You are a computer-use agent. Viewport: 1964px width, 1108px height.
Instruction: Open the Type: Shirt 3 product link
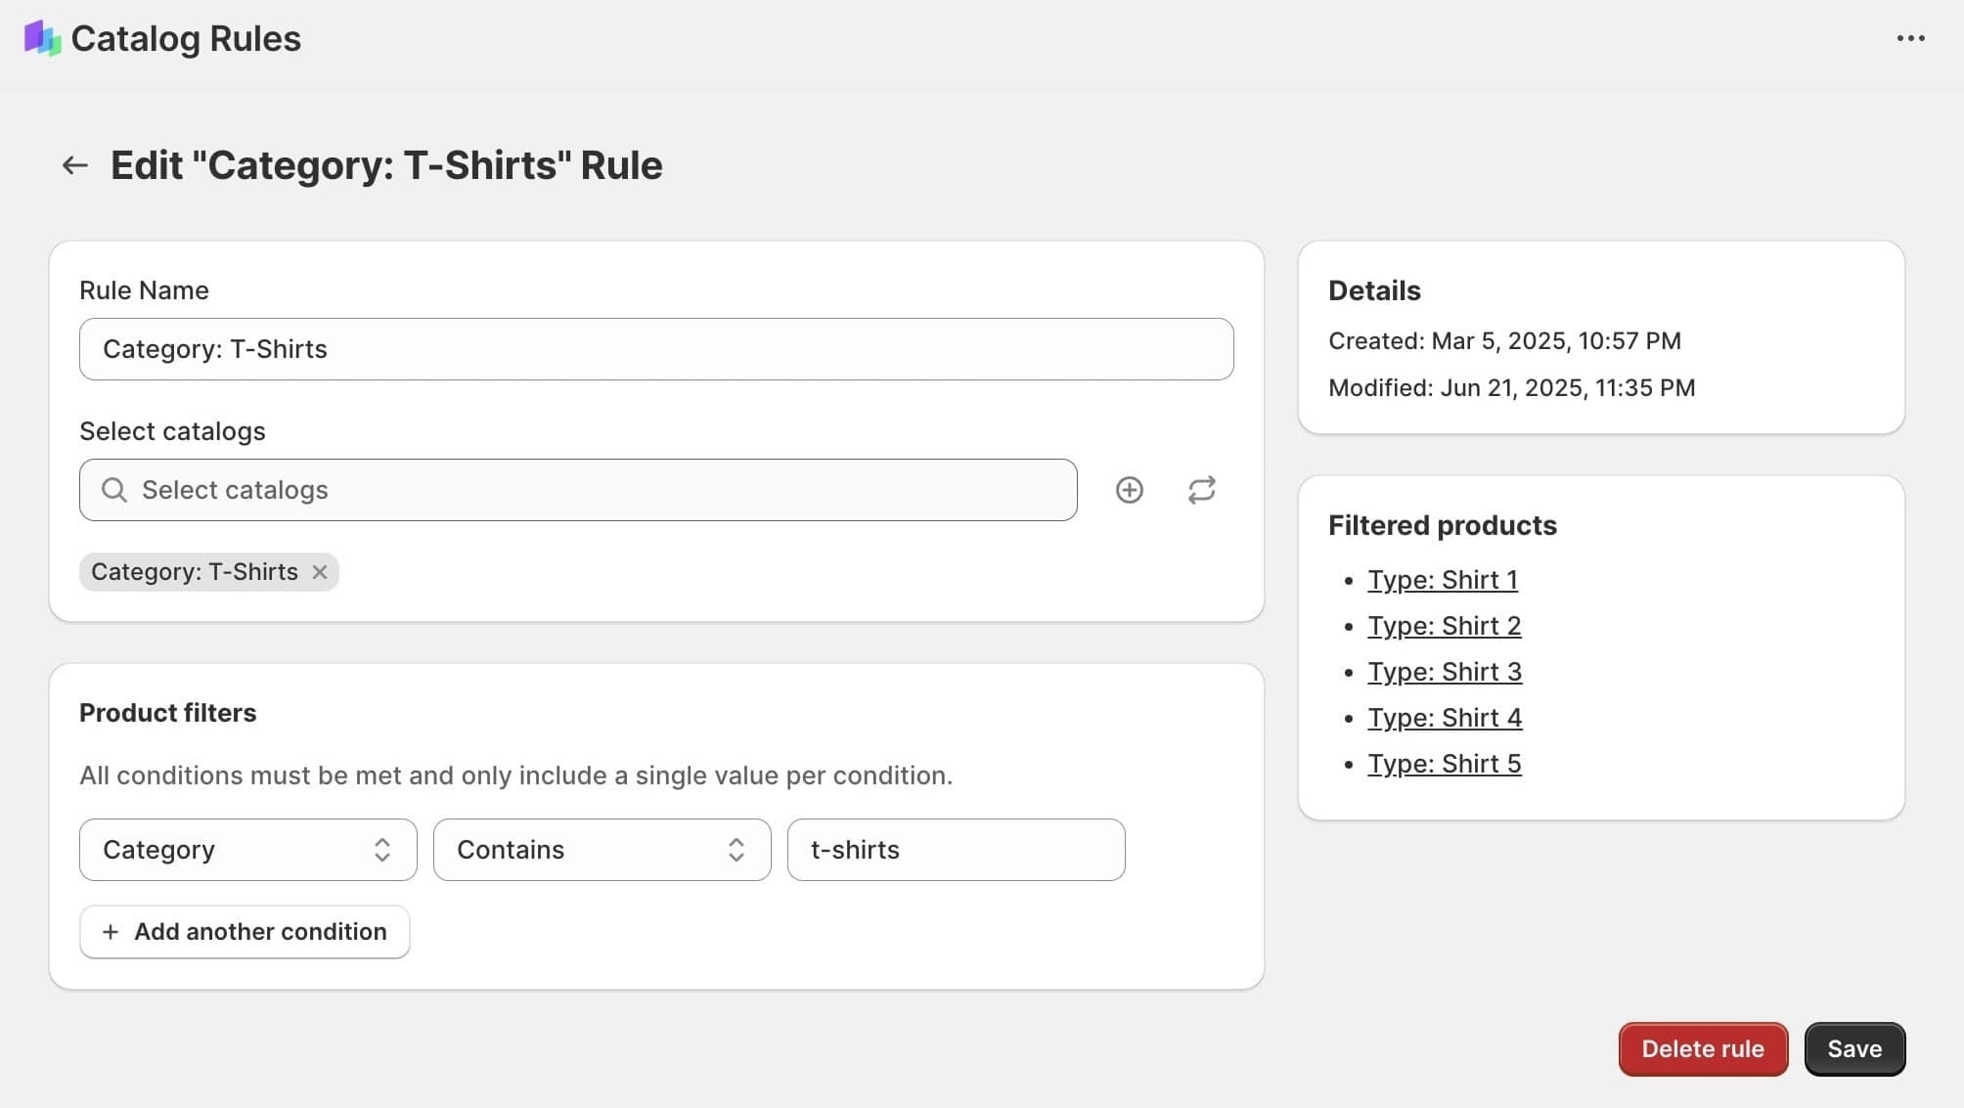(1444, 672)
